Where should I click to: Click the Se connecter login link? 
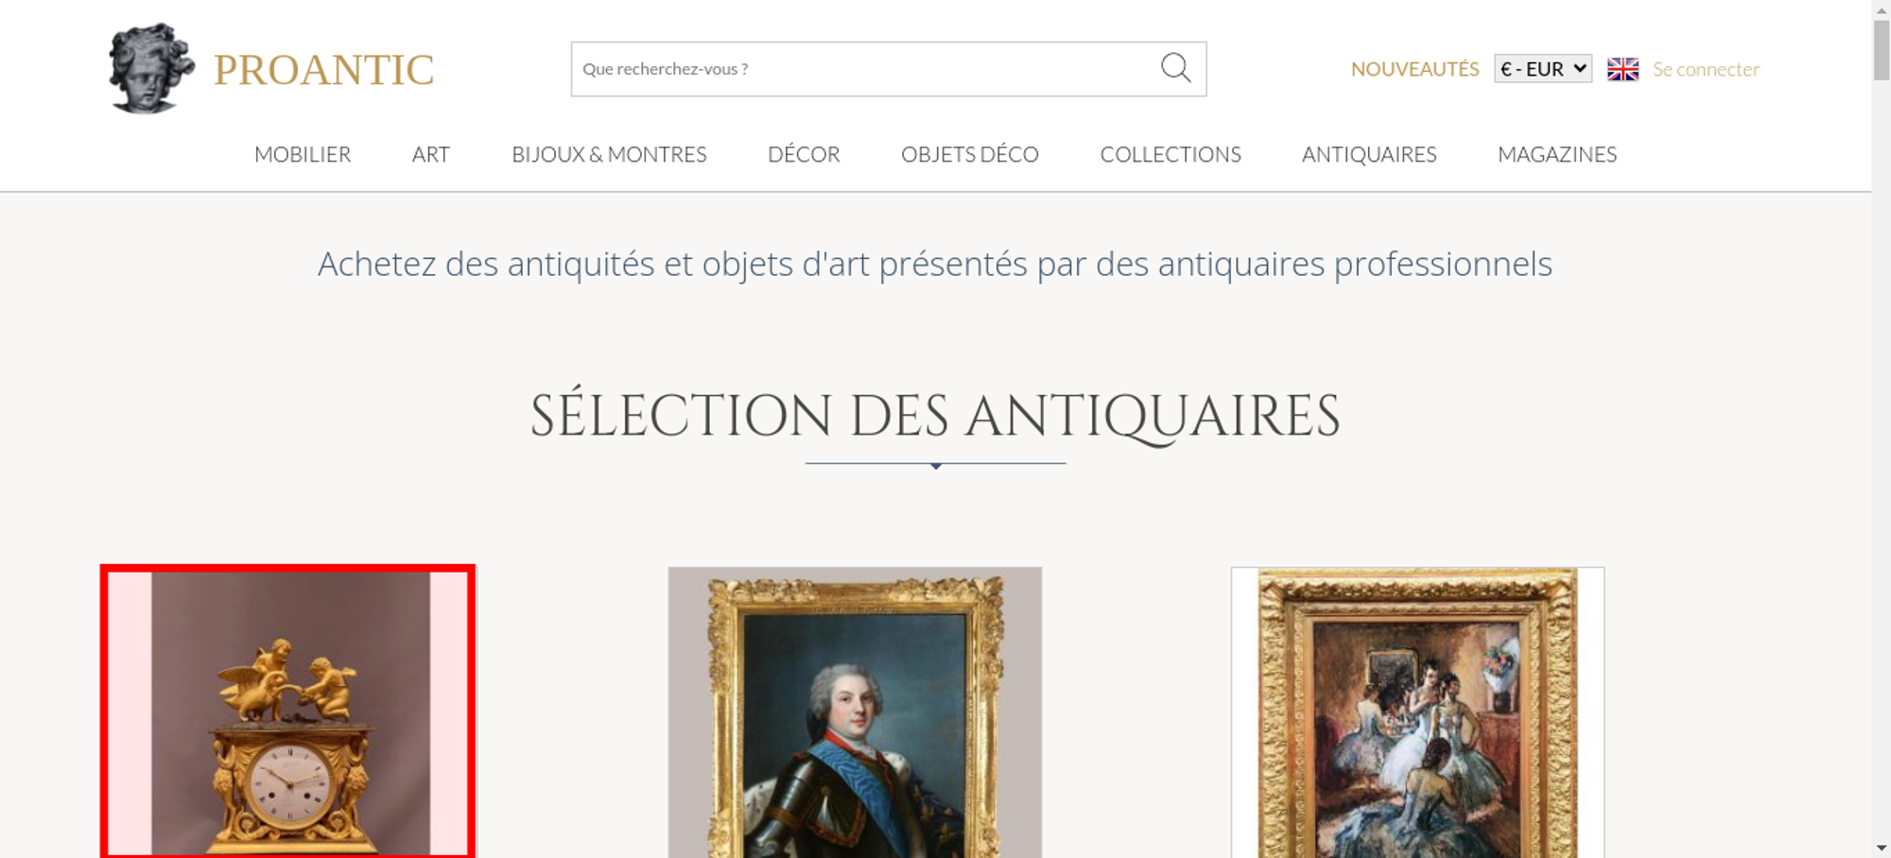coord(1706,69)
